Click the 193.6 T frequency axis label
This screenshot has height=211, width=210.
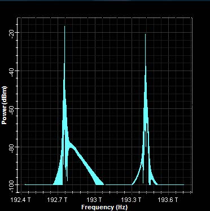click(x=168, y=200)
